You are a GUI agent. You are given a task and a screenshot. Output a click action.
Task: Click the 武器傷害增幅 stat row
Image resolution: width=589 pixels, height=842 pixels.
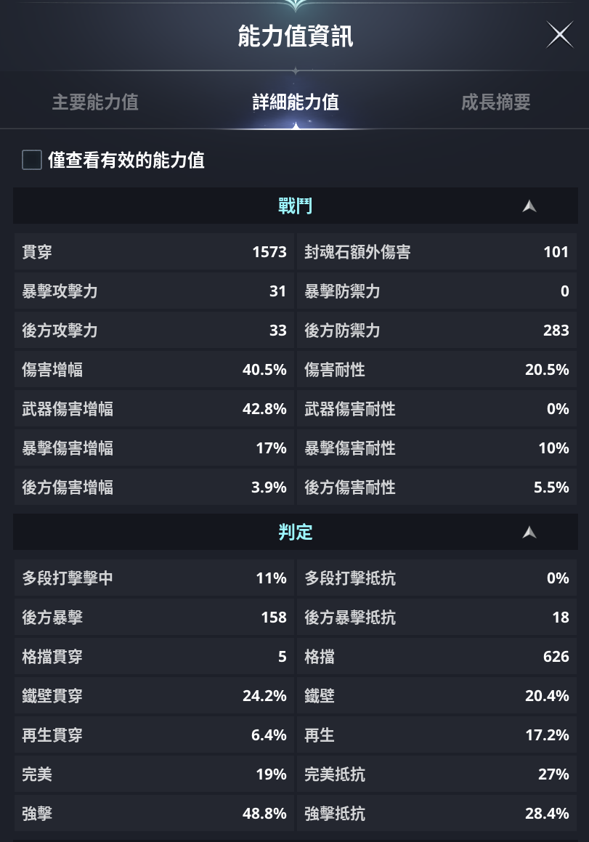click(154, 410)
